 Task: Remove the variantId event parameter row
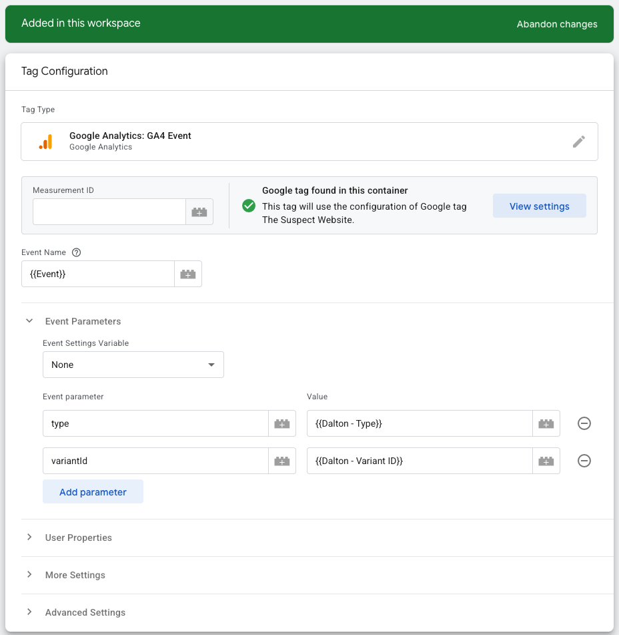[x=584, y=461]
